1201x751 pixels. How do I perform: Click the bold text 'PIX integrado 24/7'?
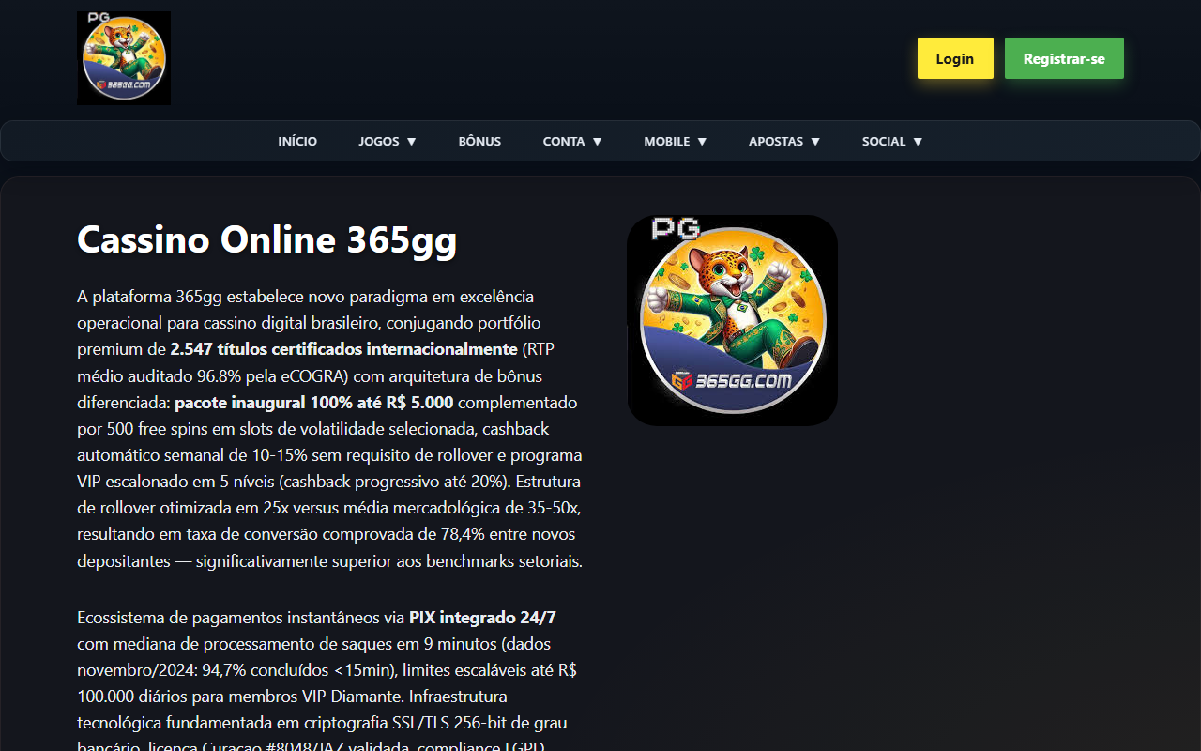click(482, 618)
